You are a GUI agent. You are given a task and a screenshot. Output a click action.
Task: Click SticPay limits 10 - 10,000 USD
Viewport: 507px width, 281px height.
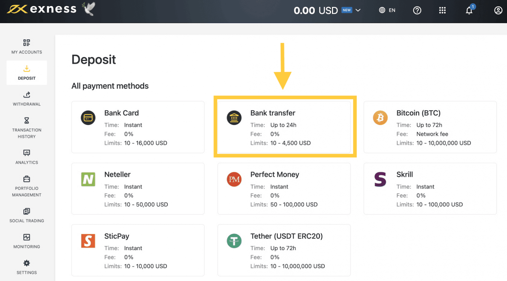point(145,266)
